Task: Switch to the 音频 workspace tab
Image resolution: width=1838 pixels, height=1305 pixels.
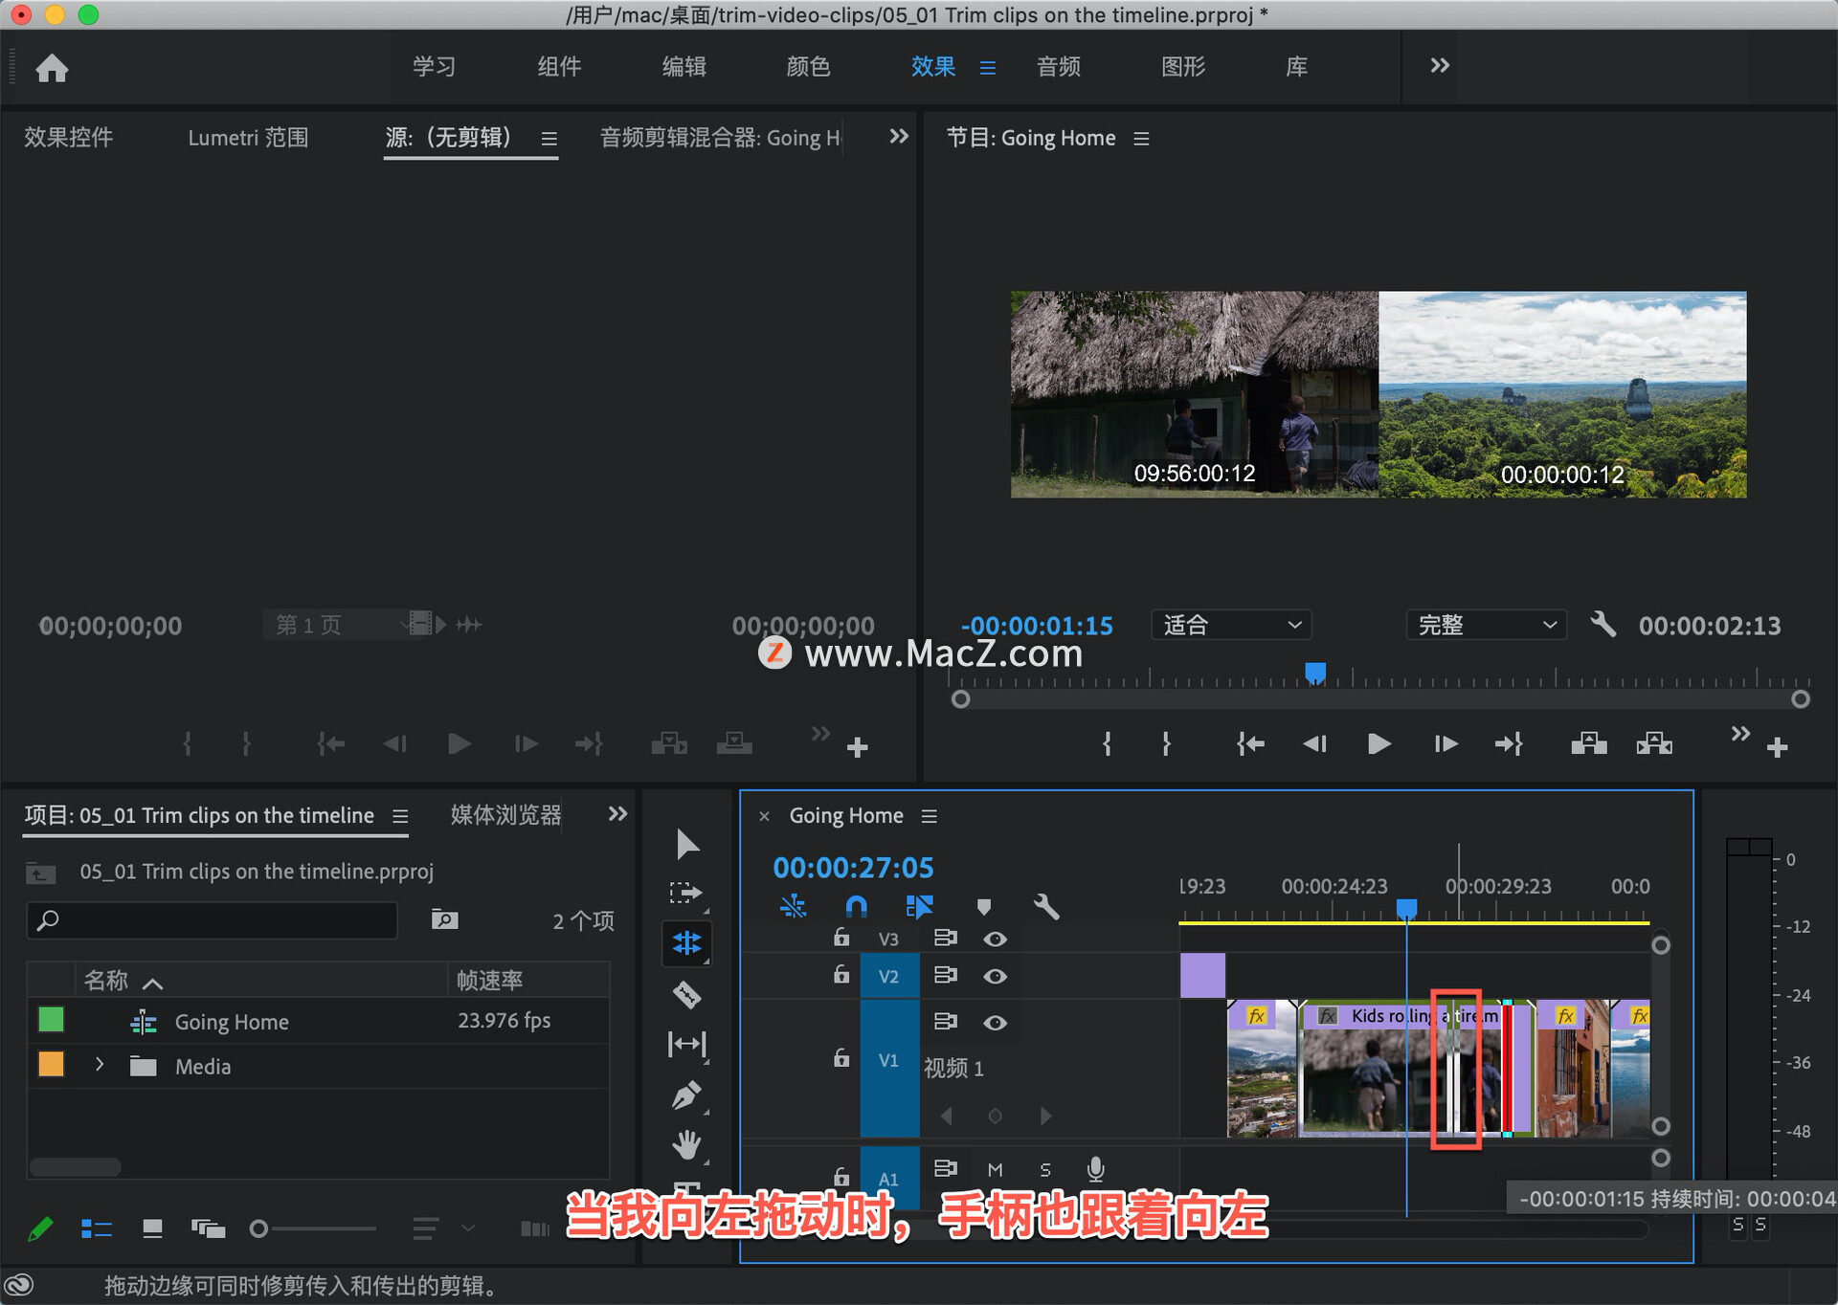Action: pyautogui.click(x=1058, y=67)
